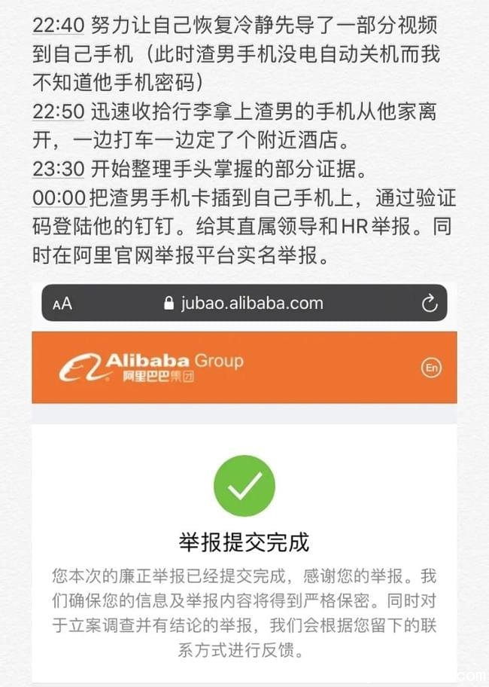489x687 pixels.
Task: Open the underlined 00:00 timestamp
Action: 59,198
